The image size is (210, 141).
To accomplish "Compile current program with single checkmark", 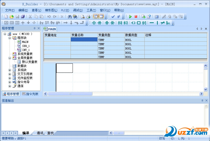I will (x=113, y=17).
